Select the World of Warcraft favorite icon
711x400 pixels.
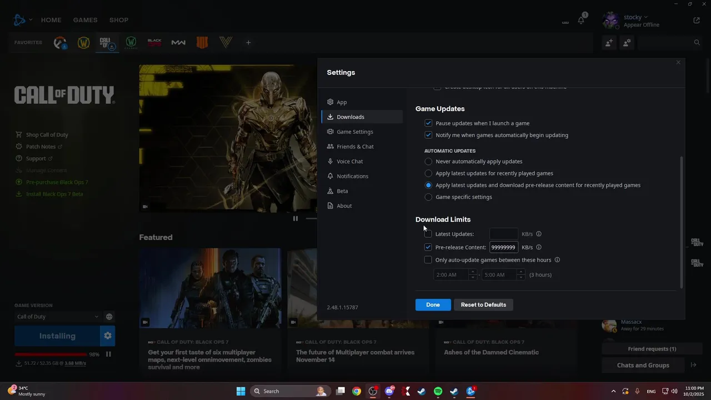[x=83, y=43]
